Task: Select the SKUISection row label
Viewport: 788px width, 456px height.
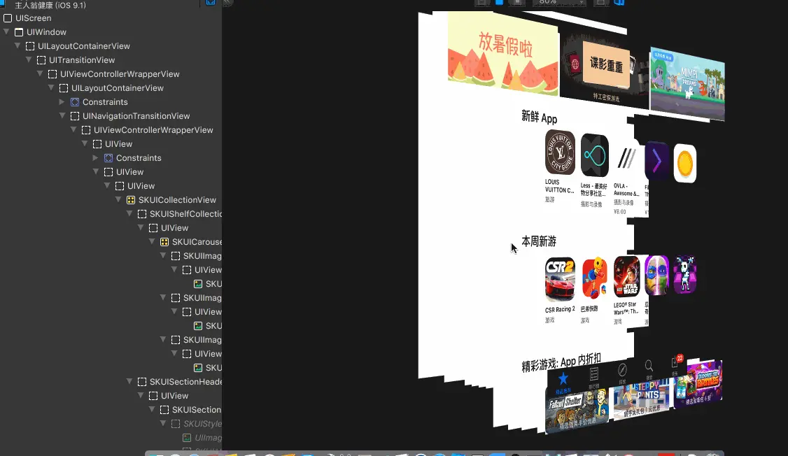Action: coord(197,410)
